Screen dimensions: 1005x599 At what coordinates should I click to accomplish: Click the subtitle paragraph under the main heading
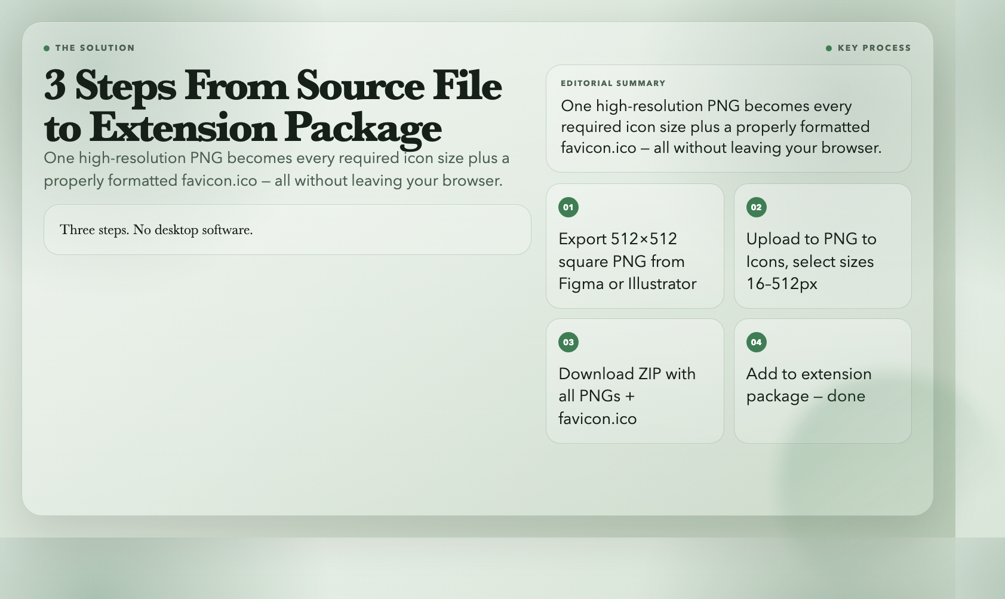(276, 169)
